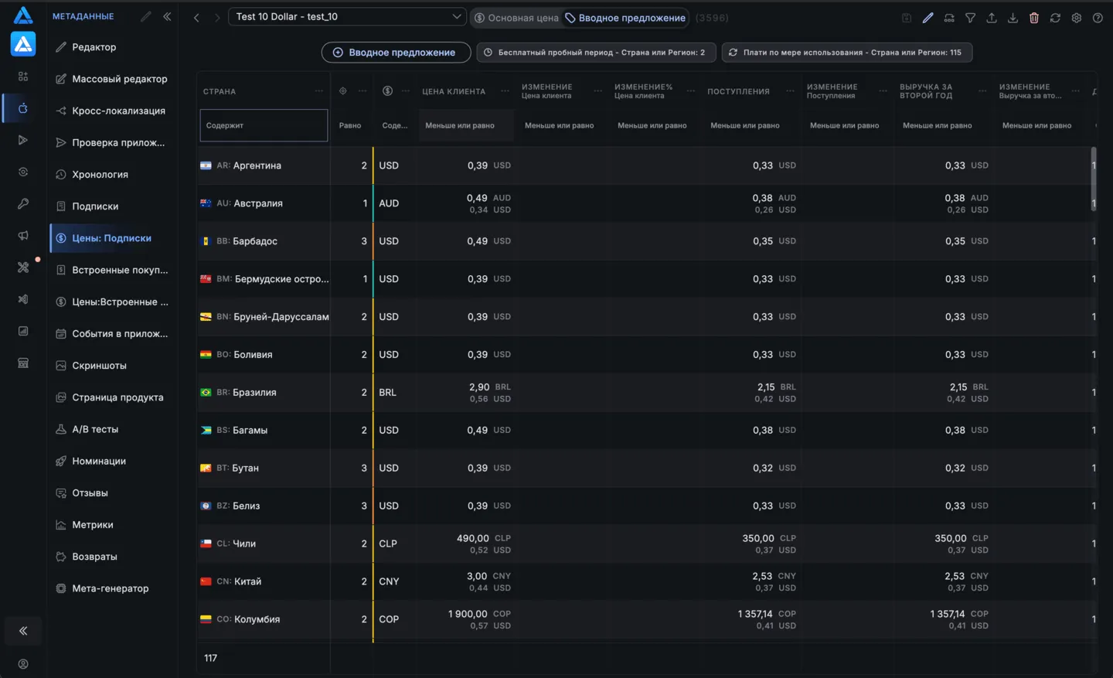Switch to the Вводное предложение tab
Image resolution: width=1113 pixels, height=678 pixels.
(x=625, y=18)
